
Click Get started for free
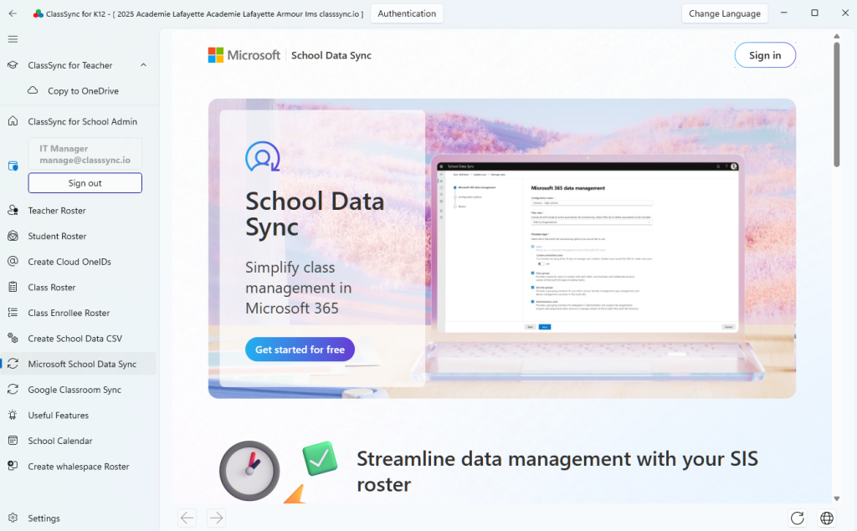300,350
